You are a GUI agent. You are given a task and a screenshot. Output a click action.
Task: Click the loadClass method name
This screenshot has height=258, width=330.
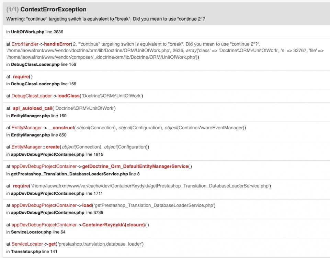[68, 96]
